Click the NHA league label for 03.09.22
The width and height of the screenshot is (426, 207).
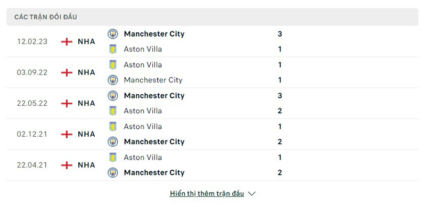click(86, 72)
